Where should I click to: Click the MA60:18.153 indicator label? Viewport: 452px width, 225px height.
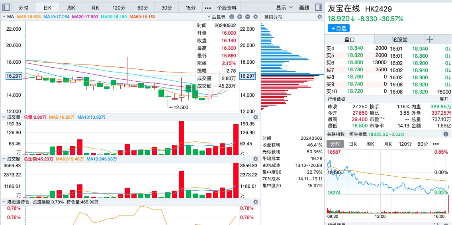(142, 17)
